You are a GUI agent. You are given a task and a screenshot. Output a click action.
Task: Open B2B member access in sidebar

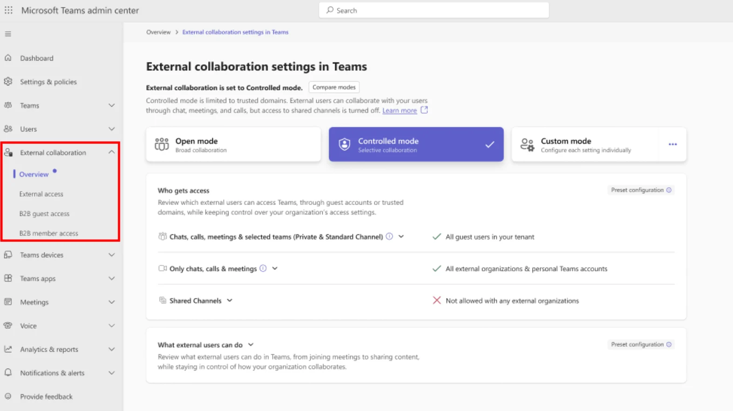pos(48,233)
